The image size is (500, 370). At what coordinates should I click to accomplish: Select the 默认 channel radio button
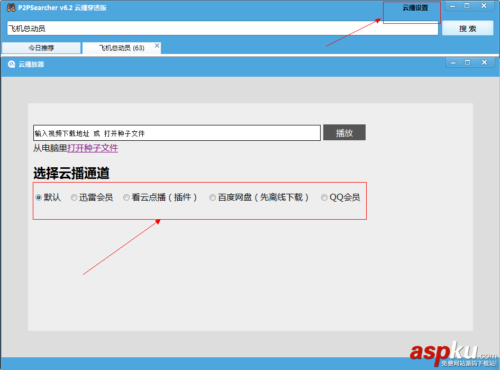(x=39, y=197)
